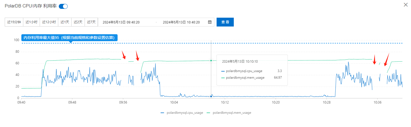
Task: Click the PolarDB CPU/内存 利用率 title
Action: tap(31, 6)
